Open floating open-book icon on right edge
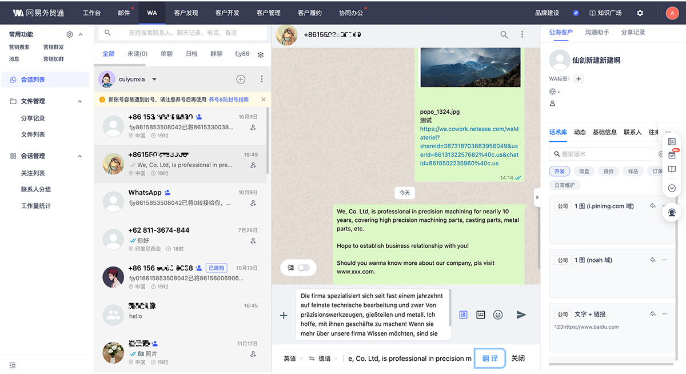This screenshot has width=686, height=374. point(672,169)
